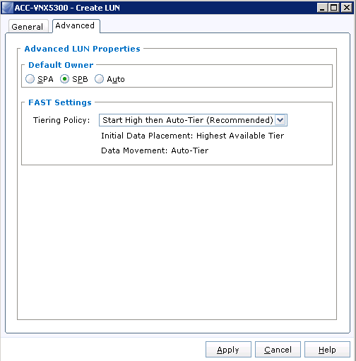Choose SPB as the default owner

(64, 79)
